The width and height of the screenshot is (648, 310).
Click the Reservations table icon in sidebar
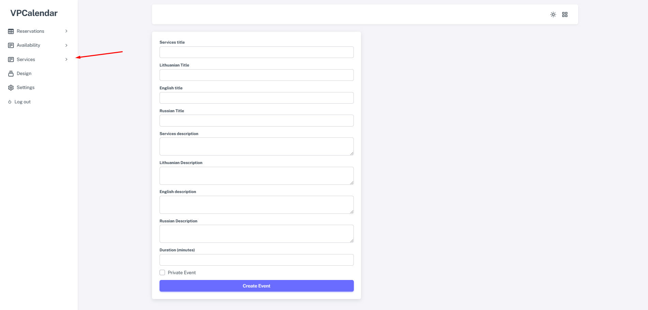coord(11,31)
